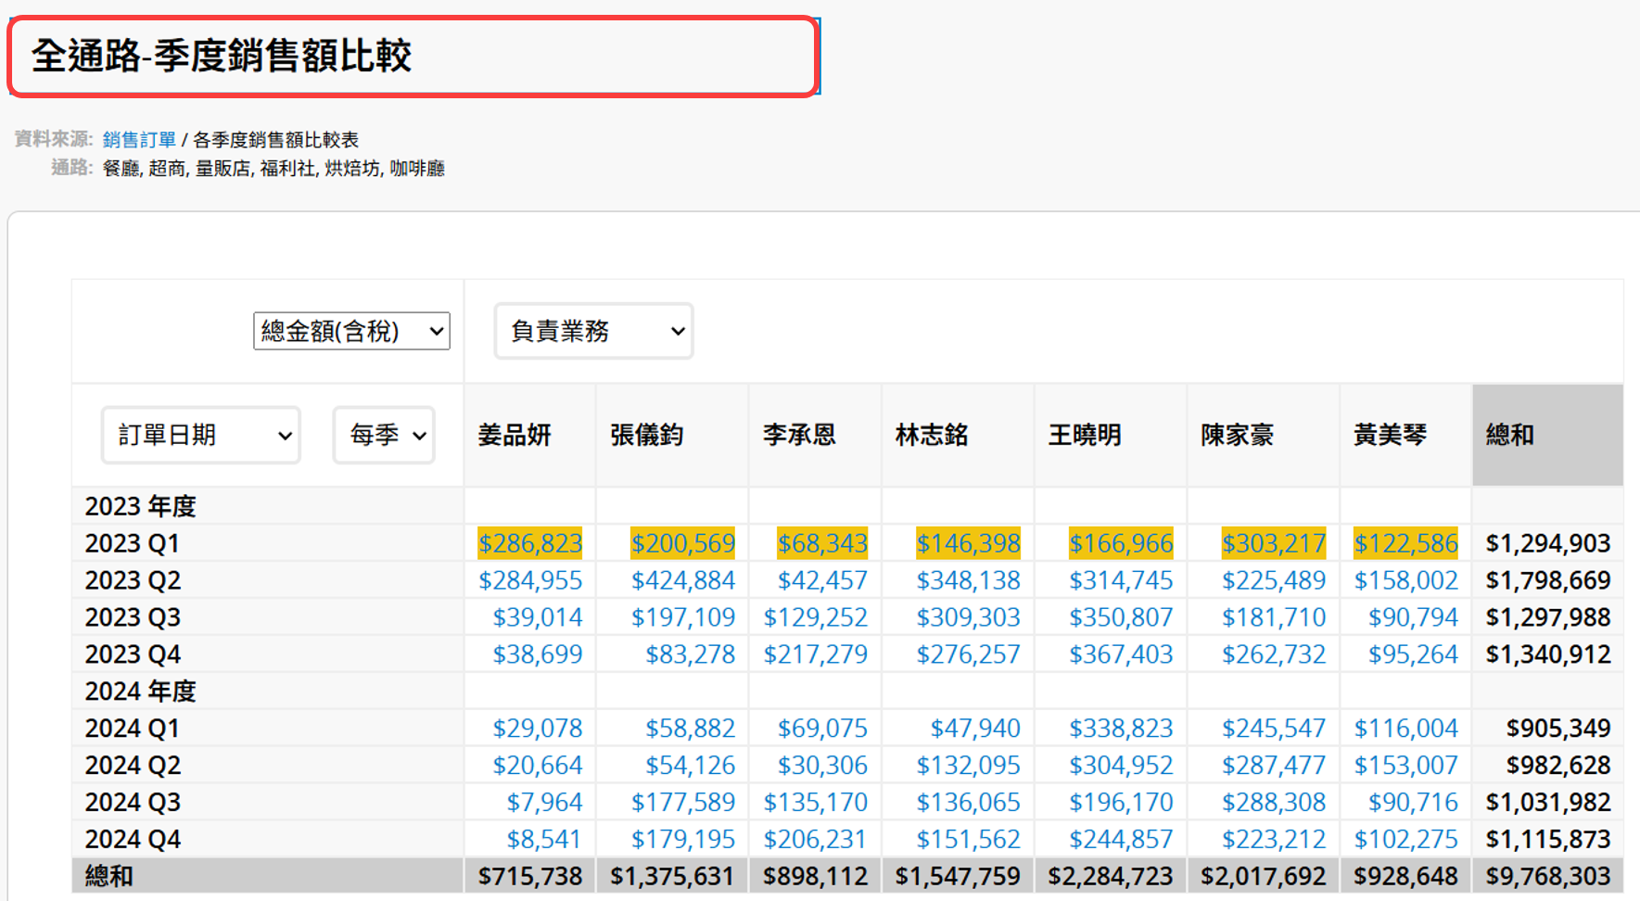Click highlighted 陳家豪 2023 Q1 cell $303,217
This screenshot has width=1640, height=901.
pos(1273,543)
